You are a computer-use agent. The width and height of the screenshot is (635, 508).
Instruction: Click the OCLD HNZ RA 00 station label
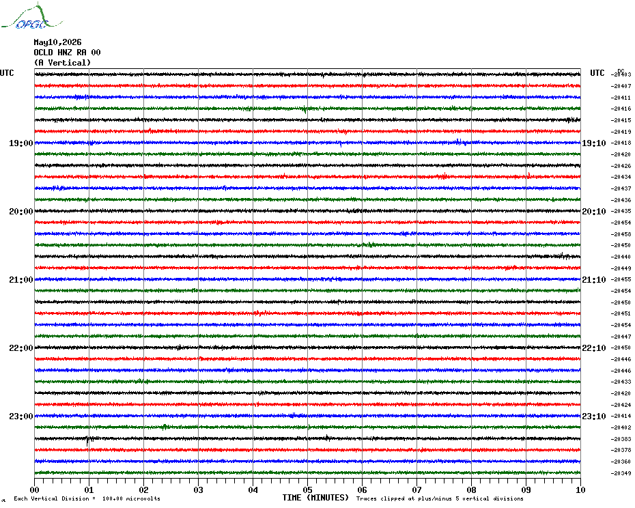67,53
